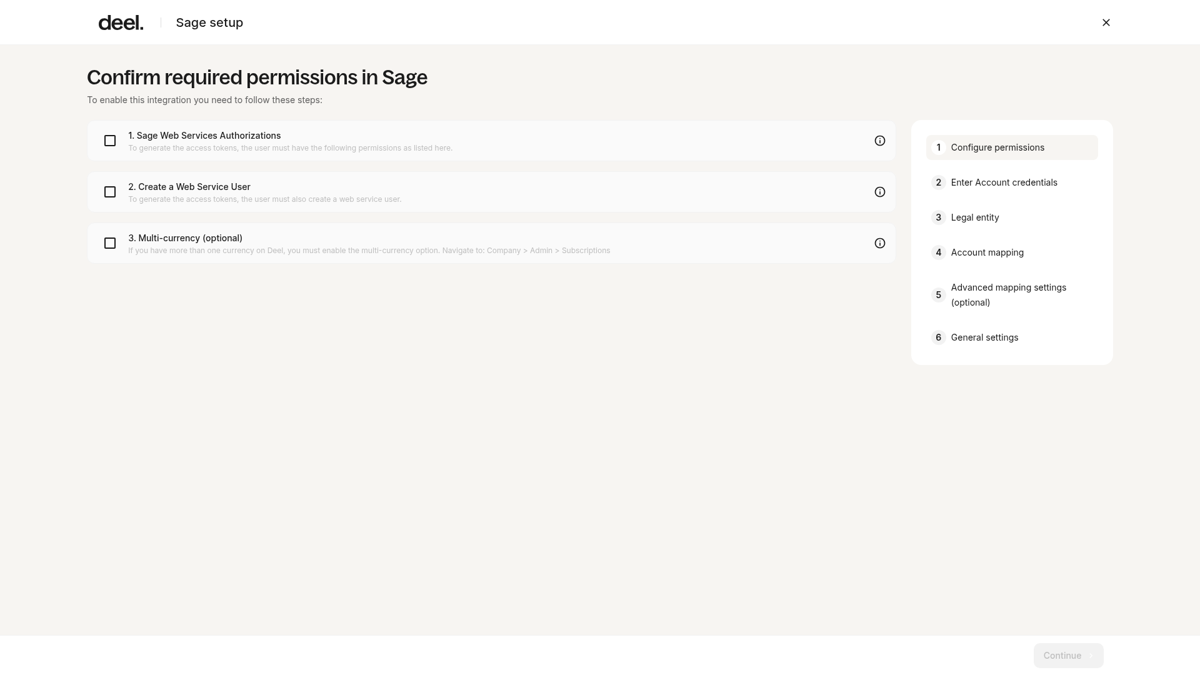The image size is (1200, 675).
Task: Select Configure permissions step
Action: click(x=1012, y=147)
